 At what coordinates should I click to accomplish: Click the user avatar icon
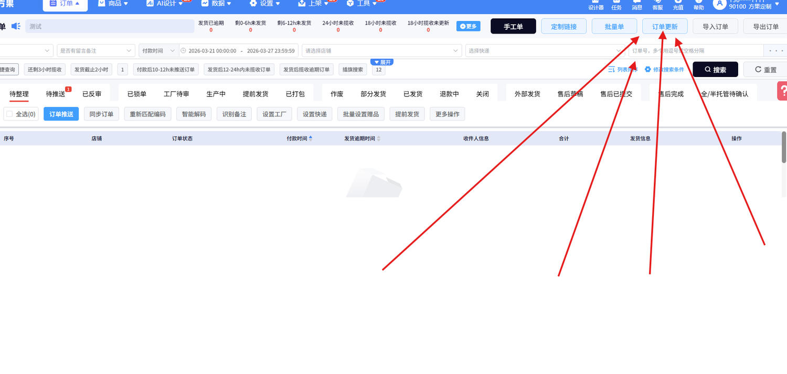(719, 4)
